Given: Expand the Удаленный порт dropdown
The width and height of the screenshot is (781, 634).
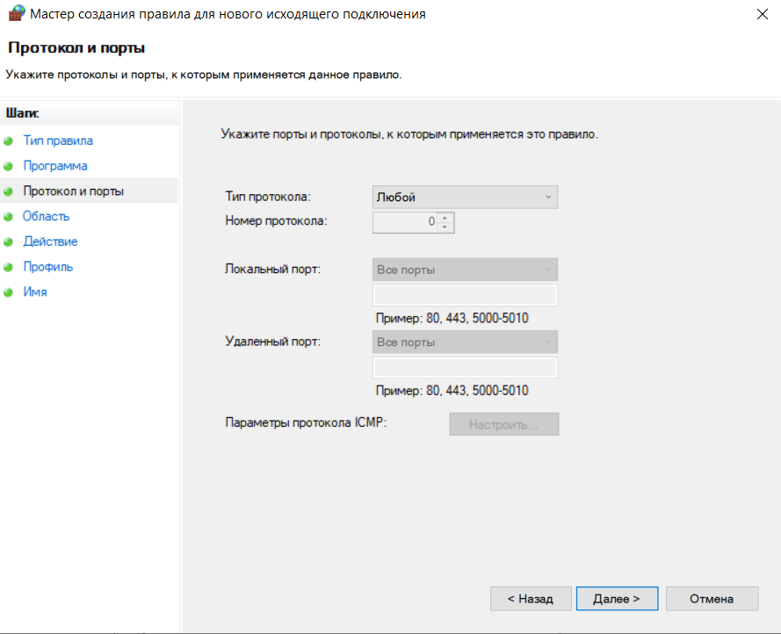Looking at the screenshot, I should point(465,342).
